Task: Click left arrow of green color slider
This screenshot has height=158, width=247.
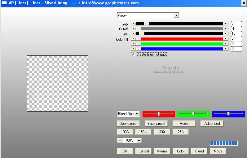Action: click(x=133, y=44)
